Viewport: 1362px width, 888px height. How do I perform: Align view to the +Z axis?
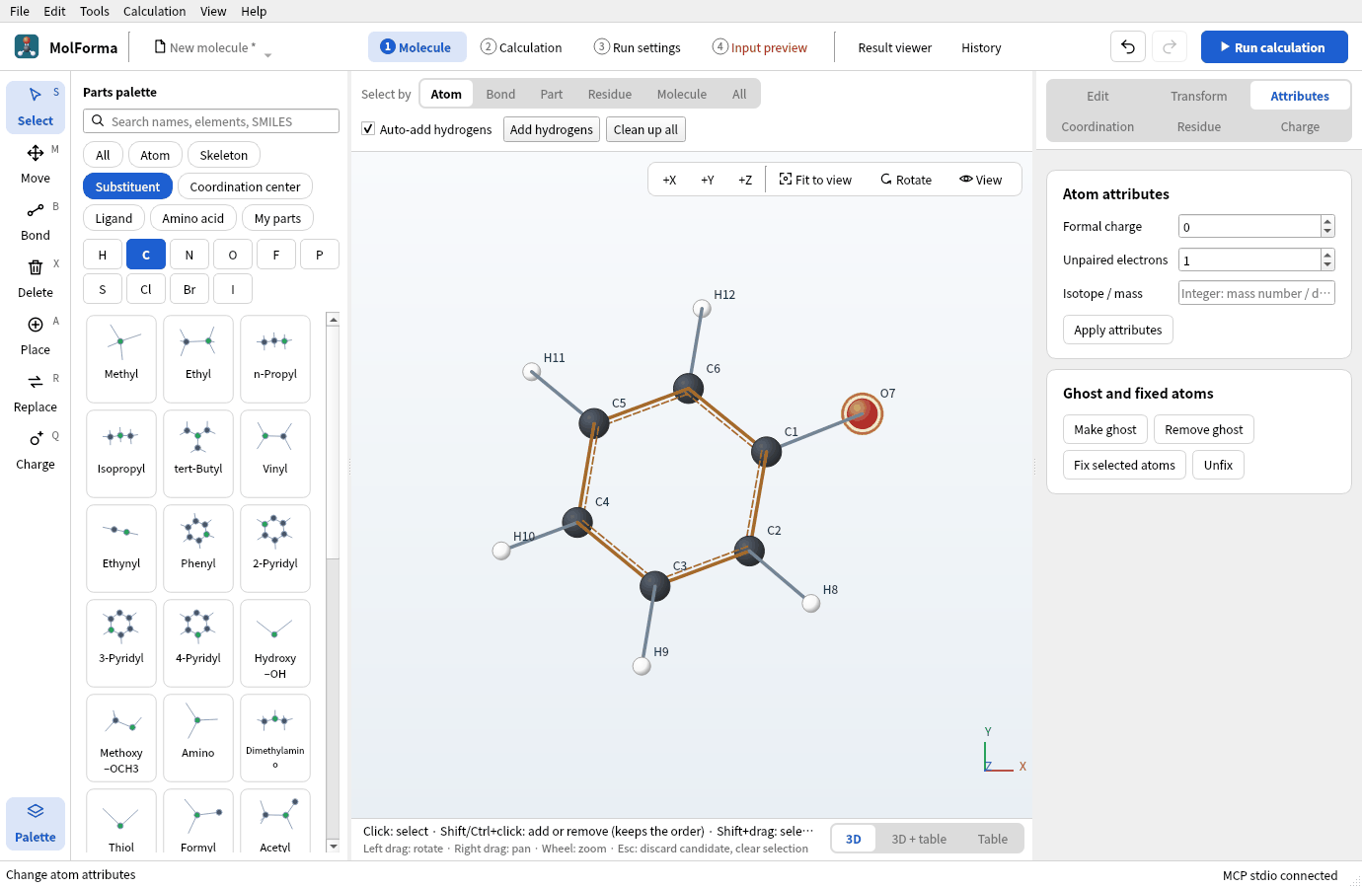(745, 180)
